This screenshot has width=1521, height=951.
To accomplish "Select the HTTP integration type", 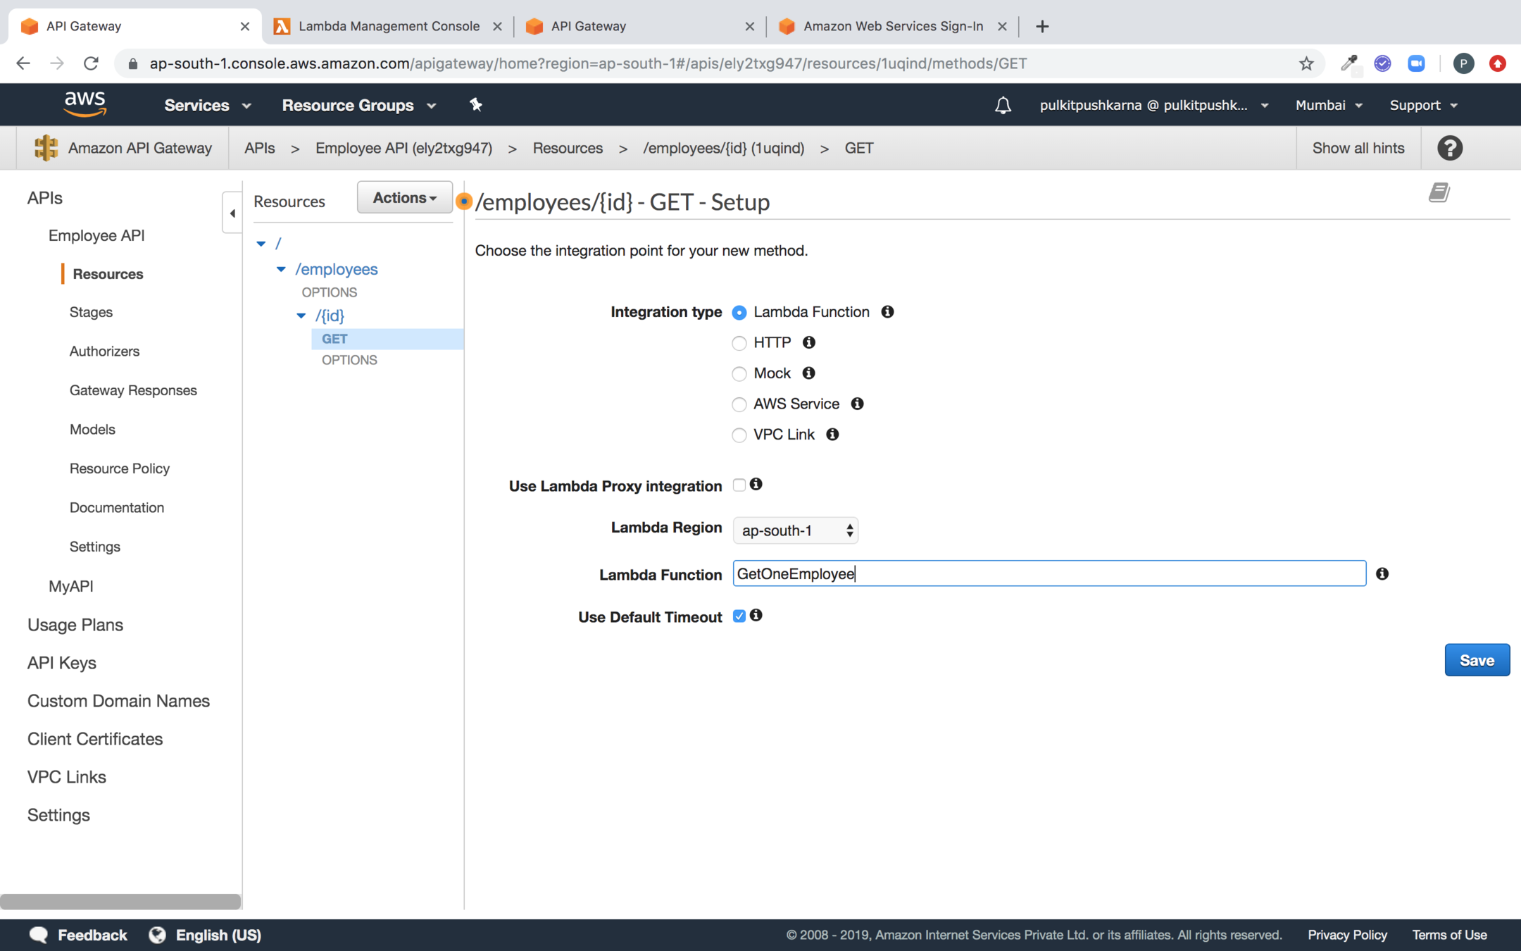I will [x=739, y=343].
